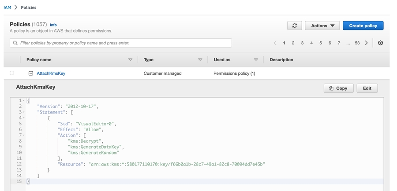The image size is (397, 191).
Task: Click the refresh policies icon button
Action: (x=294, y=26)
